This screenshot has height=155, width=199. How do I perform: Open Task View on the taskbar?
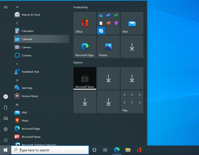click(x=105, y=150)
